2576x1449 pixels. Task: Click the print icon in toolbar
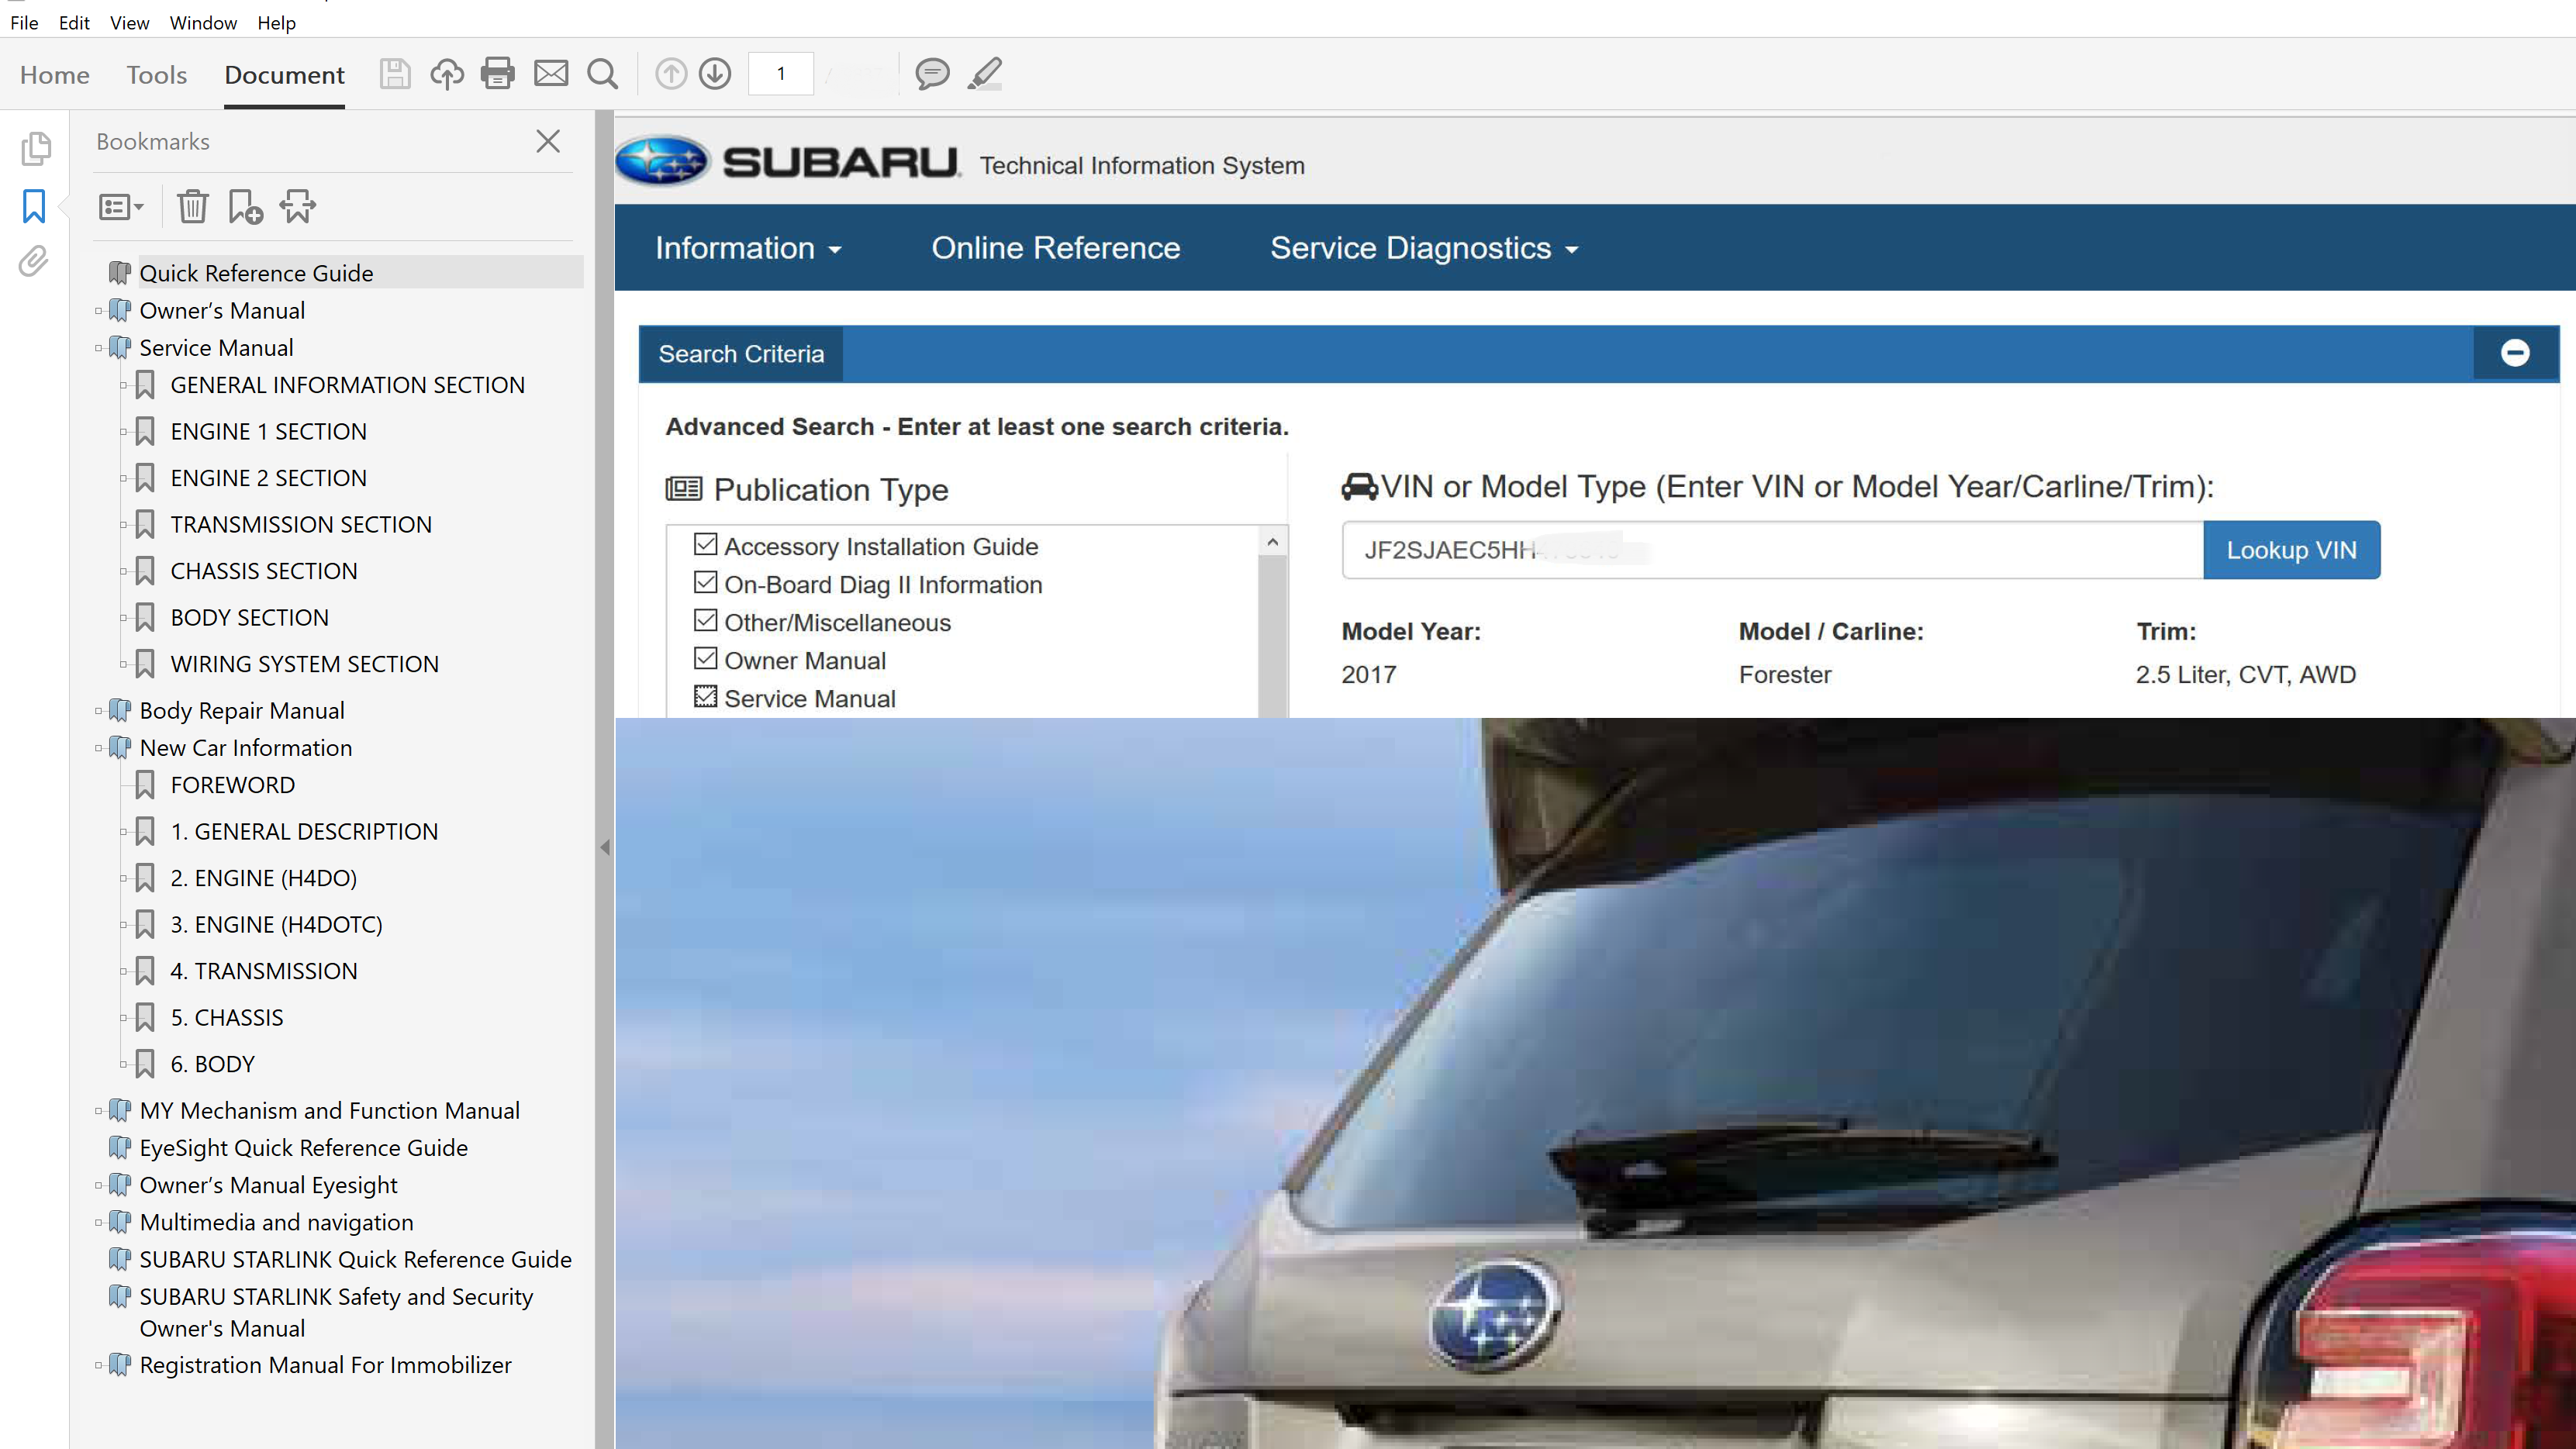point(497,74)
